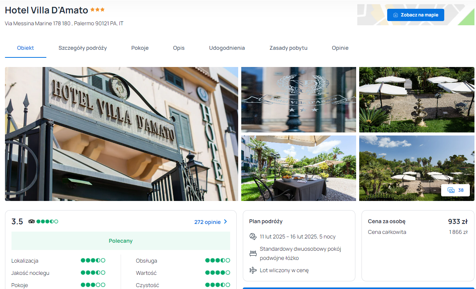
Task: Click the Czystość rating bubbles
Action: point(218,285)
